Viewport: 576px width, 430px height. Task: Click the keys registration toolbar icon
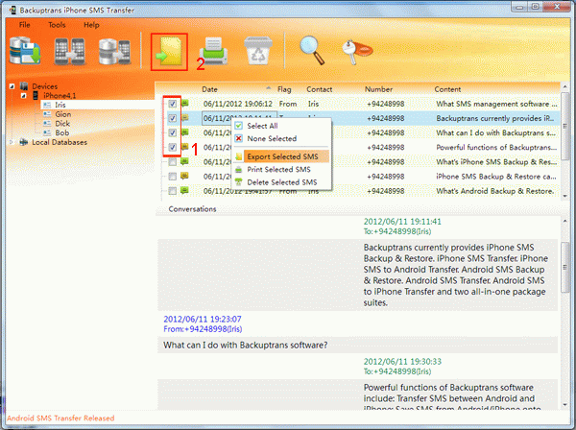click(357, 52)
